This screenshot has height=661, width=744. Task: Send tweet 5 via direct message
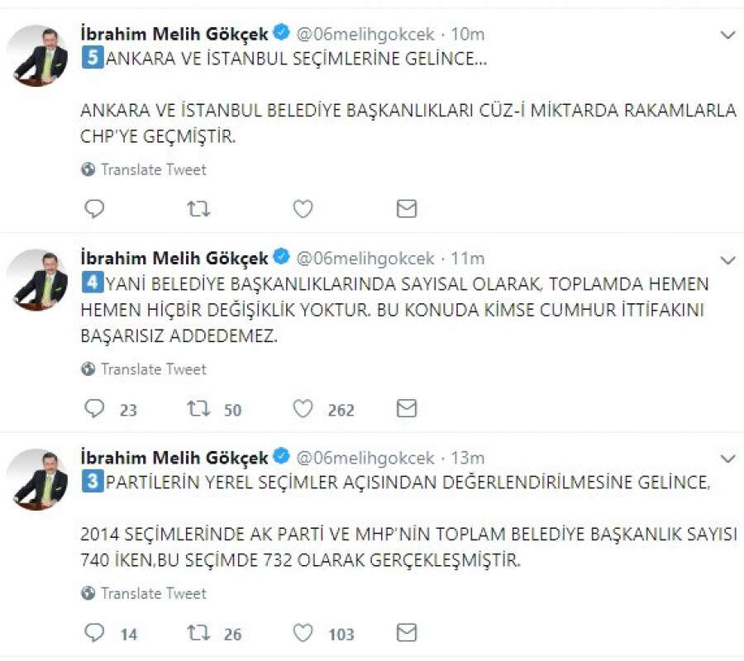pos(406,209)
